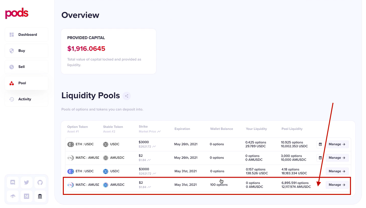Open the documentation book icon
366x208 pixels.
[13, 196]
